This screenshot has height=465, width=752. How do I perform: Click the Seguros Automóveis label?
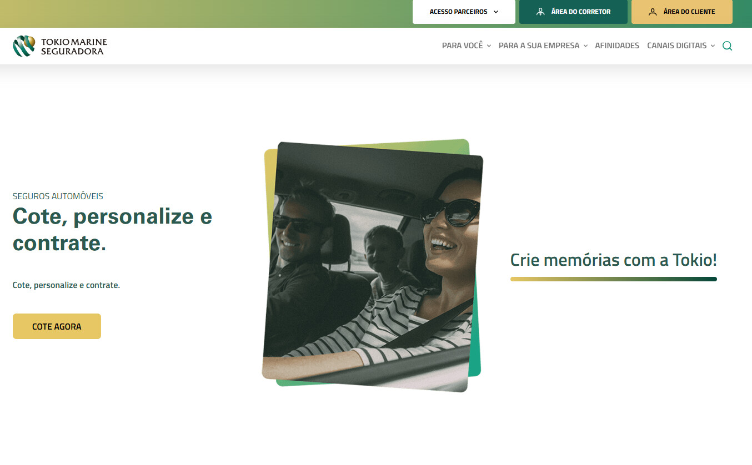coord(58,196)
